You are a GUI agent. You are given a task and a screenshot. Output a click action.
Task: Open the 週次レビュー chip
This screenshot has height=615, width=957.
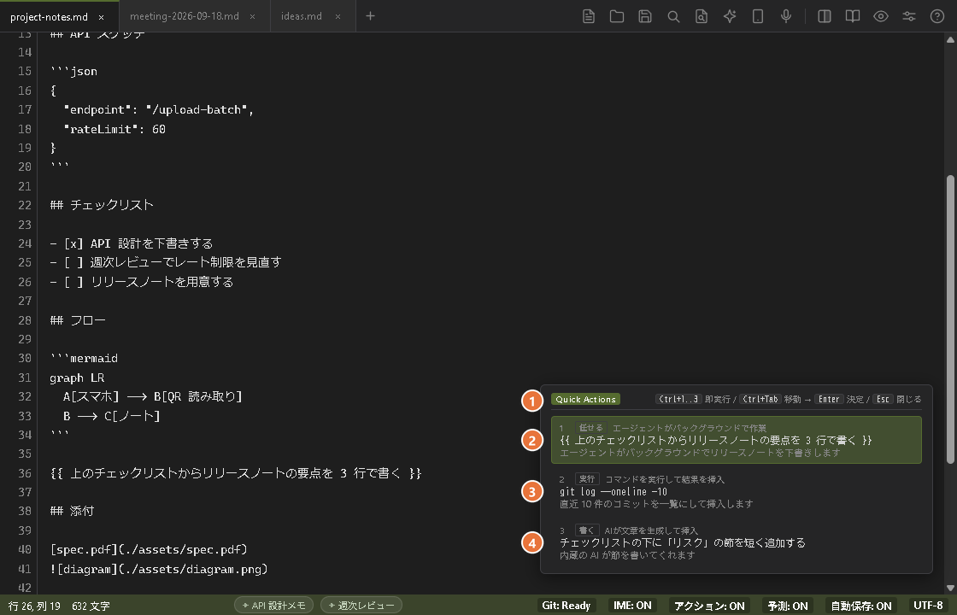pyautogui.click(x=361, y=606)
